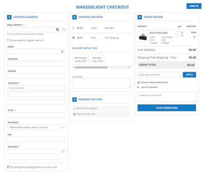Focus the Città input field
Screen dimensions: 204x174
point(36,115)
